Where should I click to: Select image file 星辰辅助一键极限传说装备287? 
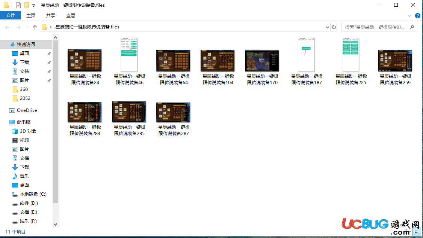pos(174,119)
